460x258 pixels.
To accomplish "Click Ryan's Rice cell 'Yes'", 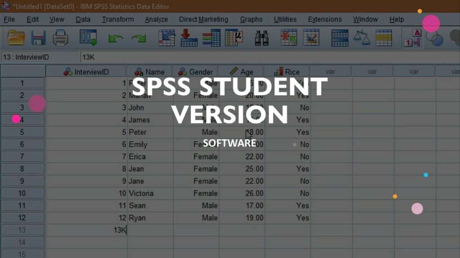I will tap(288, 218).
